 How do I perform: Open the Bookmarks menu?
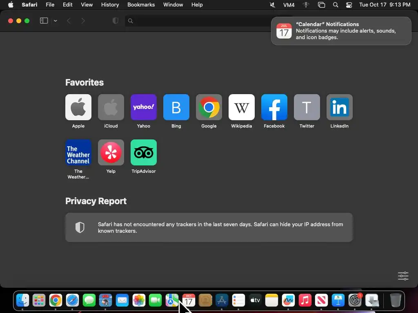(141, 5)
